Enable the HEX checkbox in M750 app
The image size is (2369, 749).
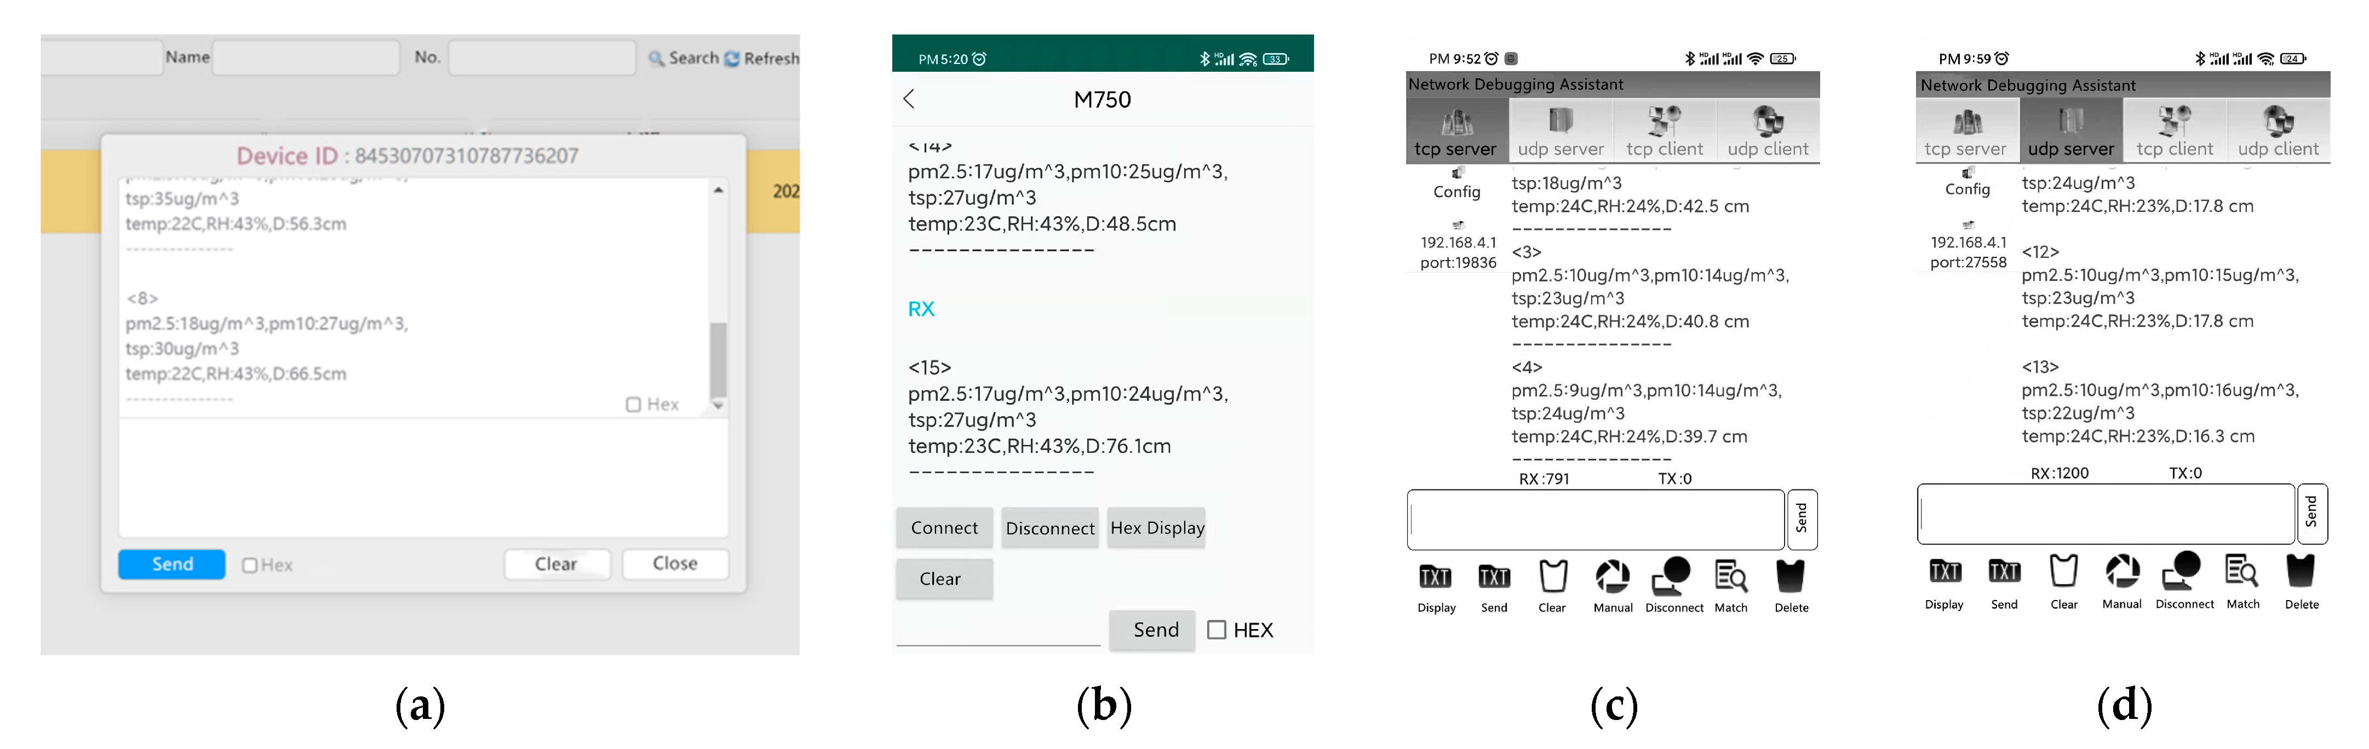click(x=1217, y=630)
